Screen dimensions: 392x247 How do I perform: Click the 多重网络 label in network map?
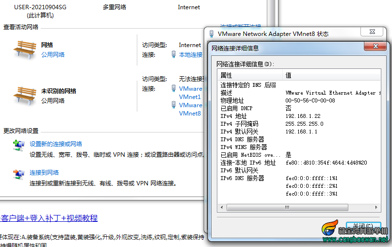click(x=114, y=7)
